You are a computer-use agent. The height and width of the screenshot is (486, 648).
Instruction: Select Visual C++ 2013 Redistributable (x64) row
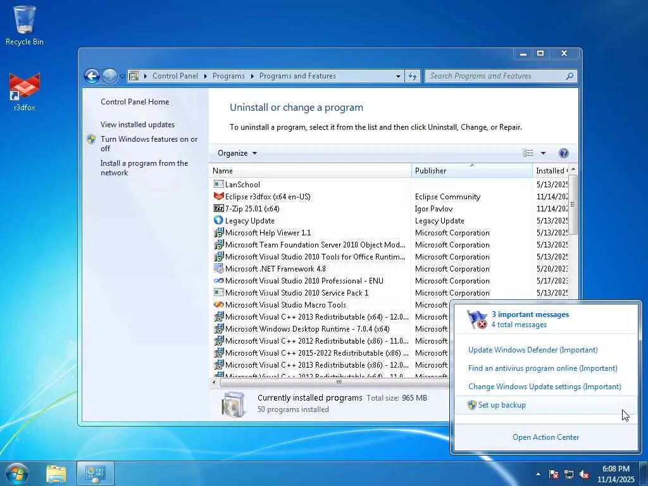[x=330, y=317]
